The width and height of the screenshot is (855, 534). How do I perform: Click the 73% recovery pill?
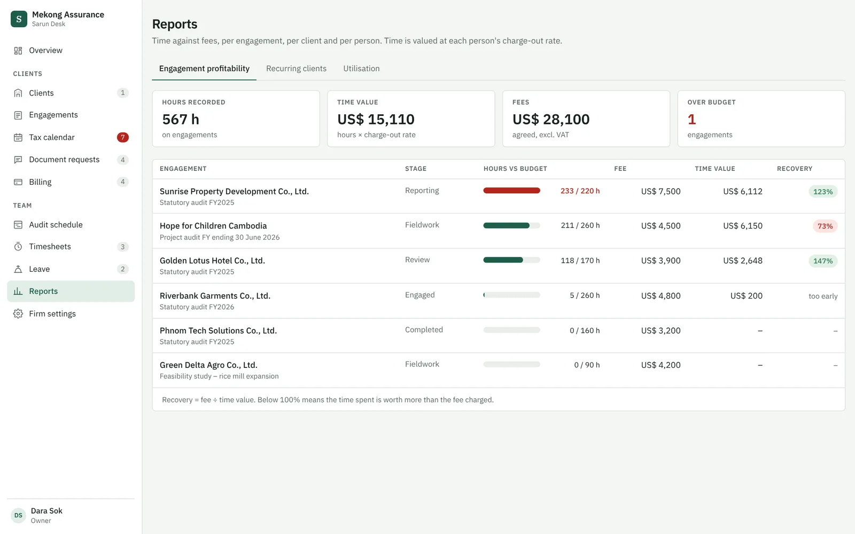click(x=825, y=226)
